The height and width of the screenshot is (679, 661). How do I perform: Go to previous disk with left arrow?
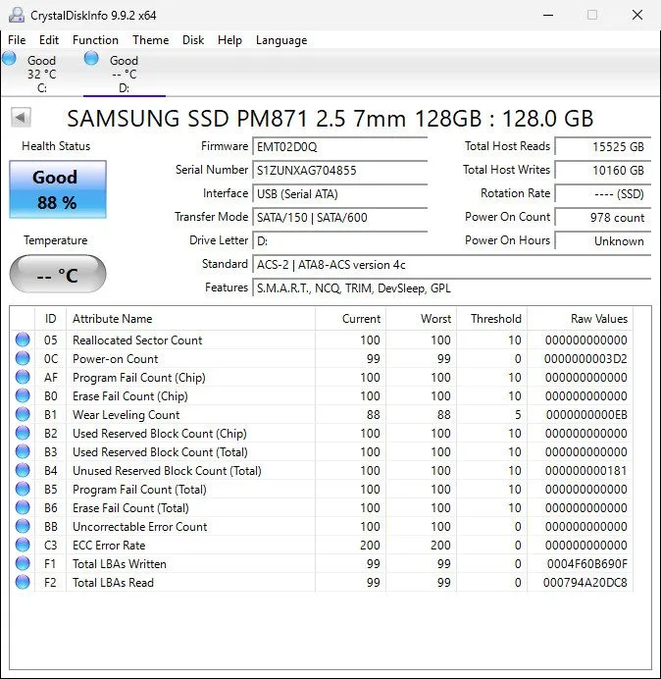(21, 117)
